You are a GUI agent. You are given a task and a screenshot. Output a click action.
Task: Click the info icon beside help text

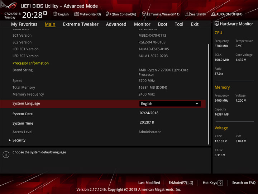tap(6, 154)
